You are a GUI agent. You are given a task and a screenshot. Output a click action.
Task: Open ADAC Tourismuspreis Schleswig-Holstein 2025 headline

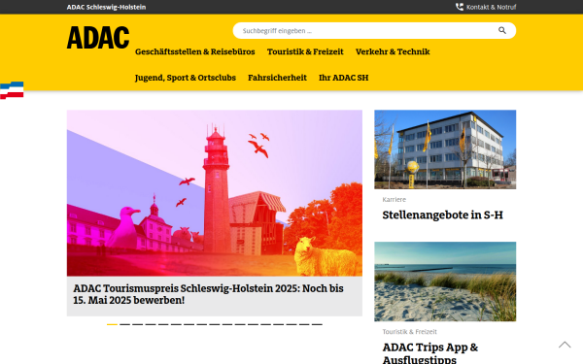pos(208,294)
